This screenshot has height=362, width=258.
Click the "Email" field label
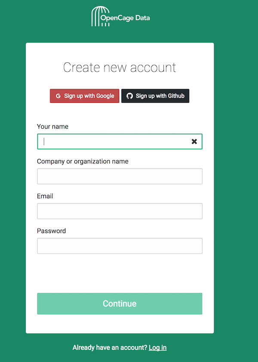pyautogui.click(x=45, y=196)
